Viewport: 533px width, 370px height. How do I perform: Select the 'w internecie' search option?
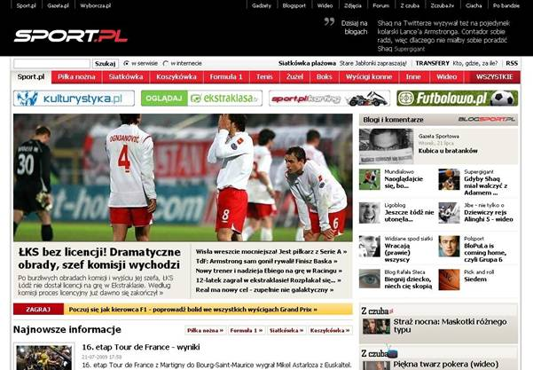click(x=166, y=63)
